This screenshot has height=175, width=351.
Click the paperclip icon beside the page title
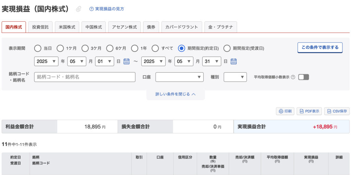click(78, 9)
